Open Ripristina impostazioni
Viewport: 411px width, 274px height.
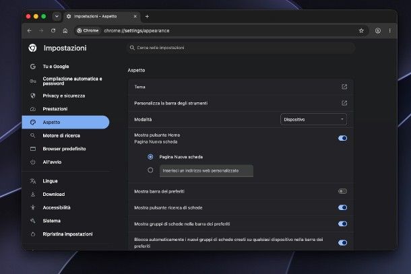66,234
